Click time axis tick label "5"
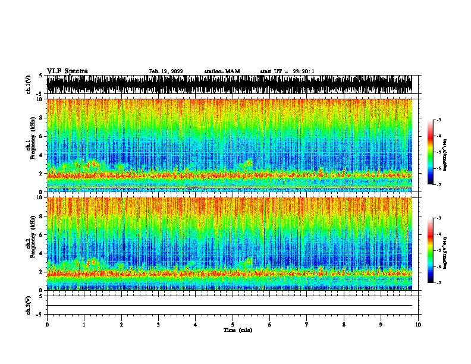The height and width of the screenshot is (364, 471). [x=233, y=325]
